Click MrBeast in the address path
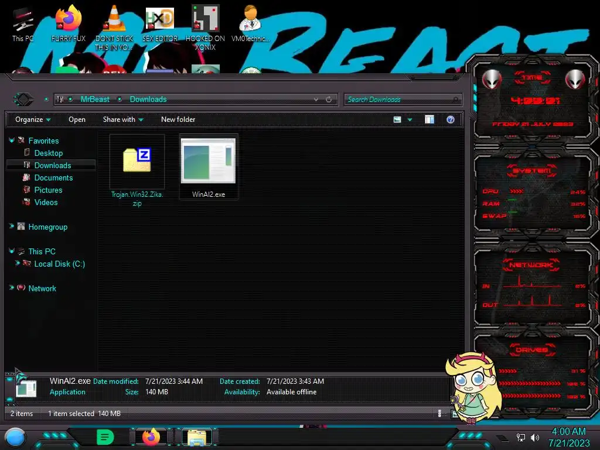The height and width of the screenshot is (450, 600). 94,100
